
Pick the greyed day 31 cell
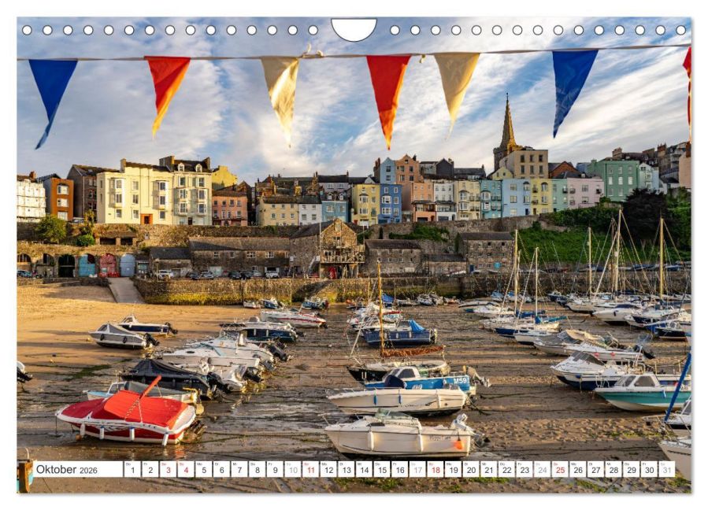coord(667,469)
